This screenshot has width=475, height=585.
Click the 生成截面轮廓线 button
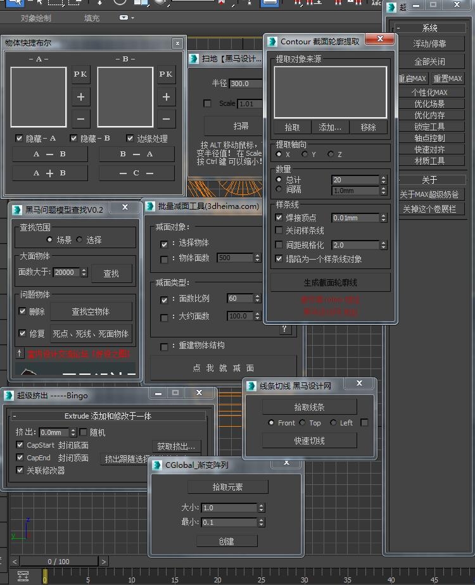[x=330, y=282]
